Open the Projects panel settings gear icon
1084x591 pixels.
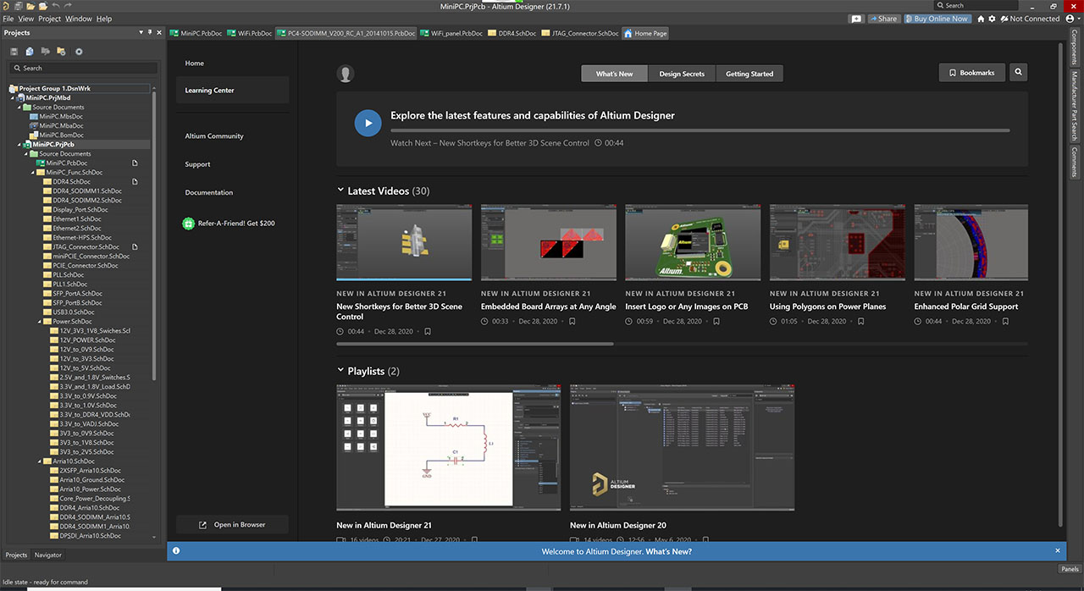[79, 51]
